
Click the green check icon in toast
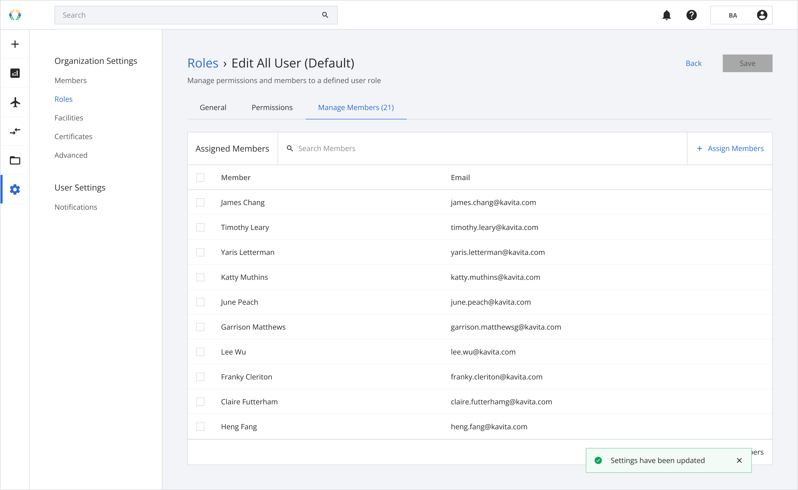click(598, 460)
